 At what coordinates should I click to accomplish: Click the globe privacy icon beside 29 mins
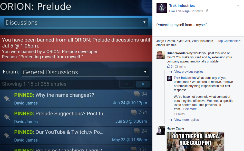(207, 11)
